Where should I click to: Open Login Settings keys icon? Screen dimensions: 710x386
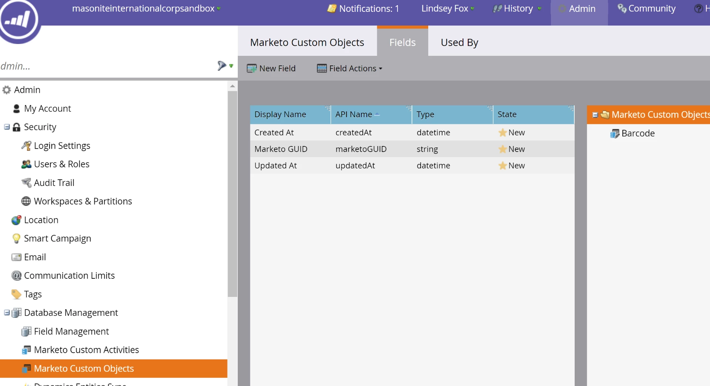click(26, 146)
